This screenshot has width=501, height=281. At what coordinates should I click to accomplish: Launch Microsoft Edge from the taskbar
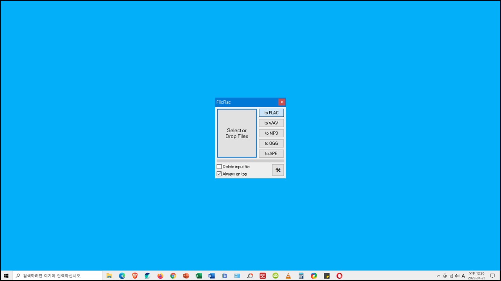pyautogui.click(x=122, y=276)
